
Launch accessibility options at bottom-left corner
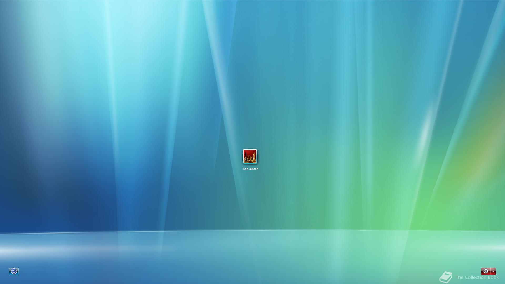pyautogui.click(x=14, y=271)
